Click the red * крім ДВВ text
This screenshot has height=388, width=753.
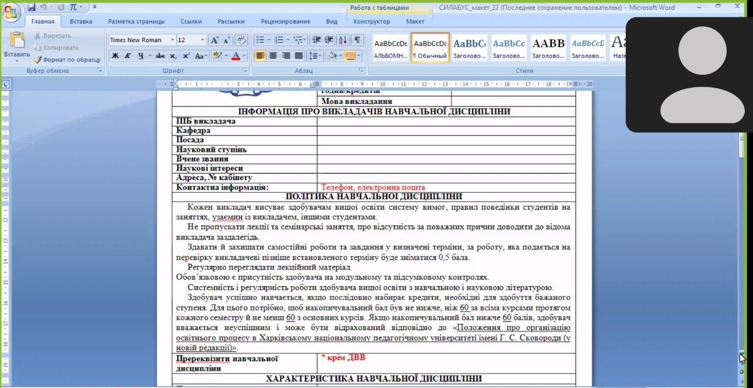point(343,357)
